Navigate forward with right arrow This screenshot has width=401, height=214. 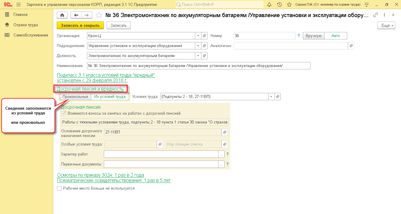tap(87, 15)
